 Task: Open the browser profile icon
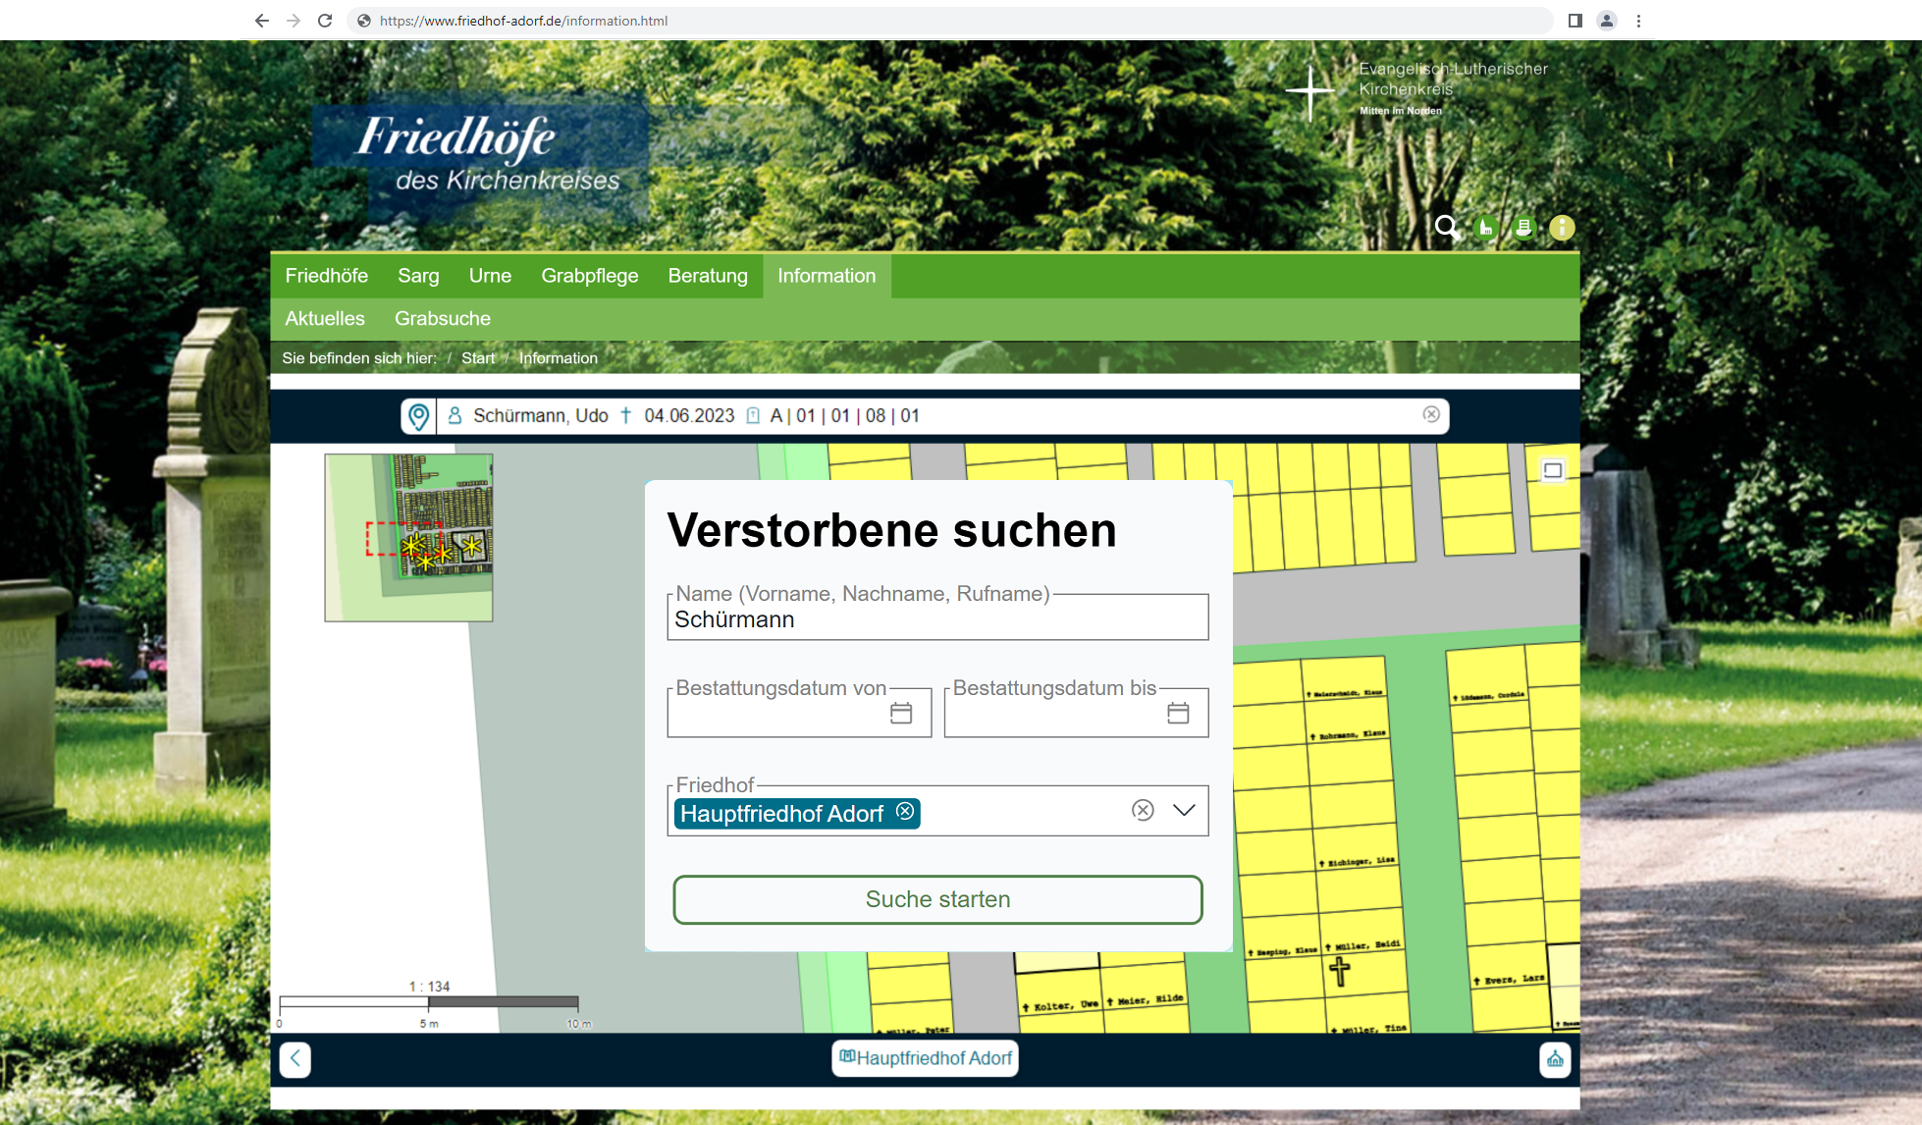point(1607,21)
